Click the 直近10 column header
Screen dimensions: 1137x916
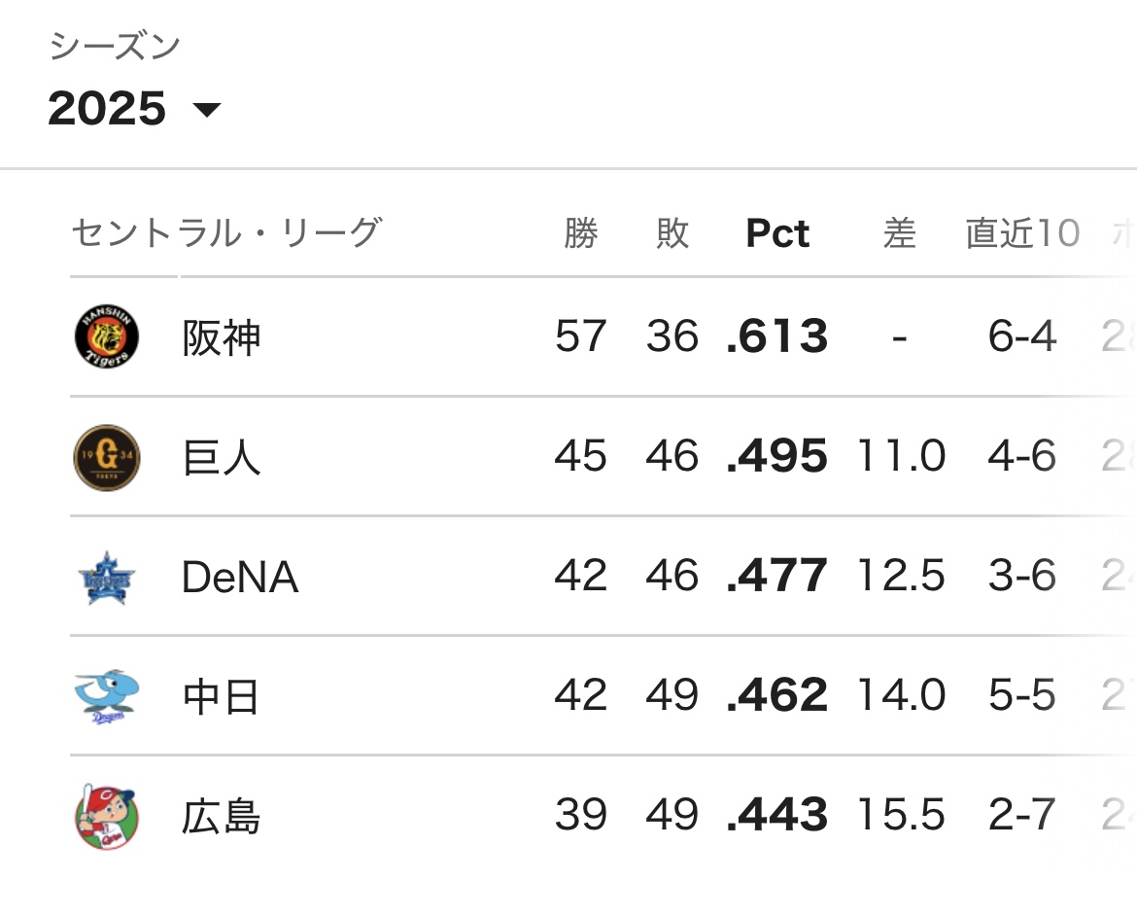coord(1022,233)
